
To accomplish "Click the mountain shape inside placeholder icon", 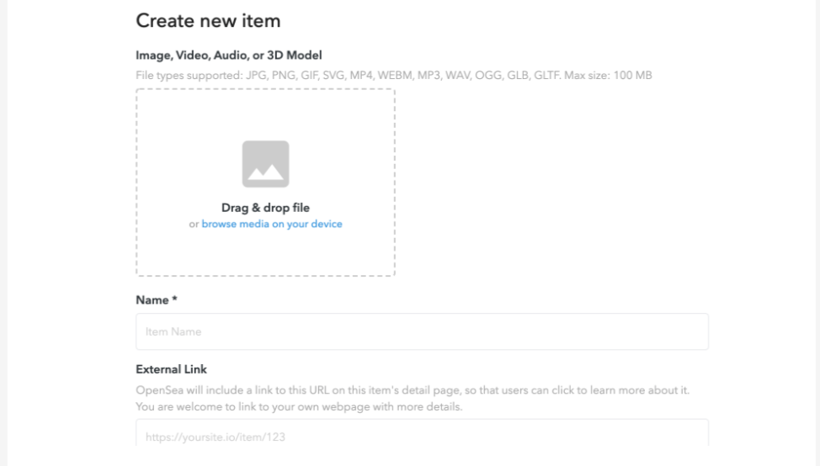I will point(266,172).
